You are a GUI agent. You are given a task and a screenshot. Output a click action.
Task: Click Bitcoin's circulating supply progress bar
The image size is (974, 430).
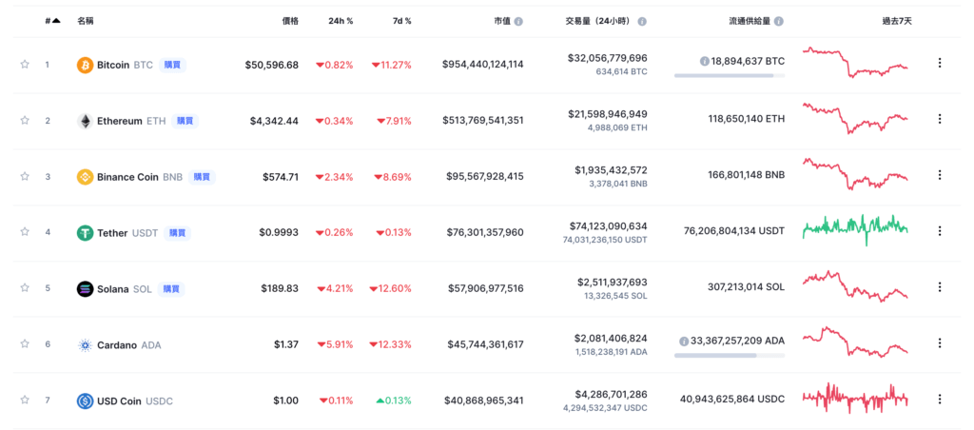pyautogui.click(x=730, y=75)
